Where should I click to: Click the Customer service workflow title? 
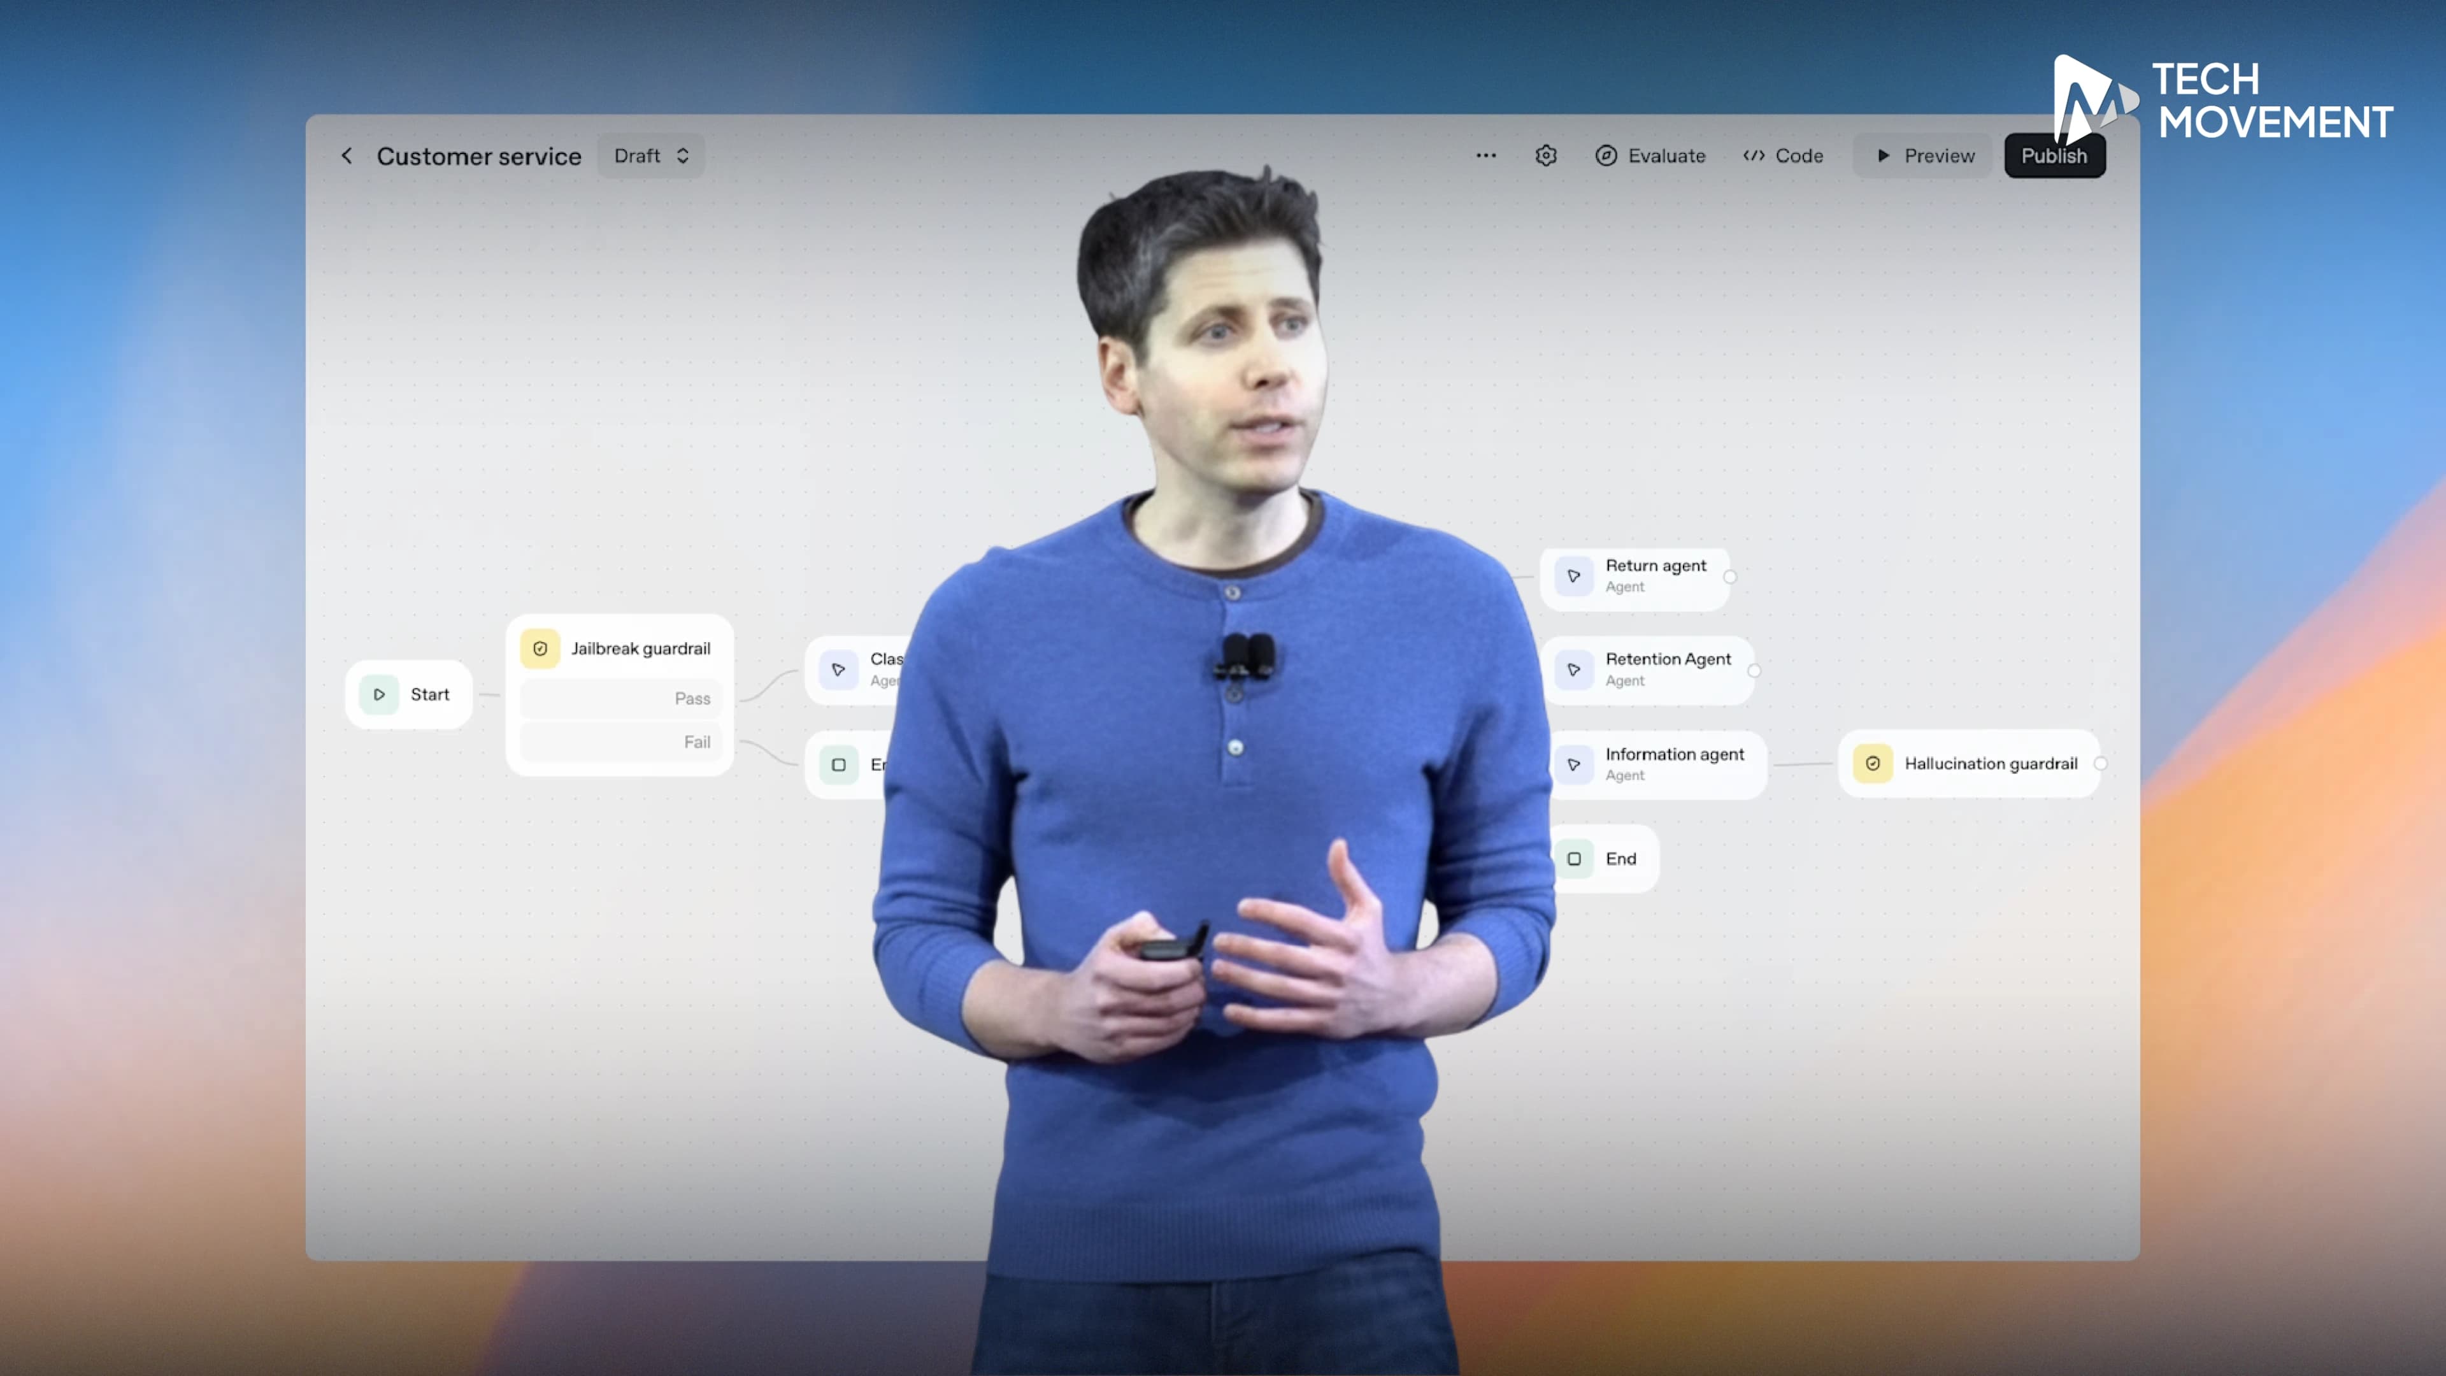[478, 155]
